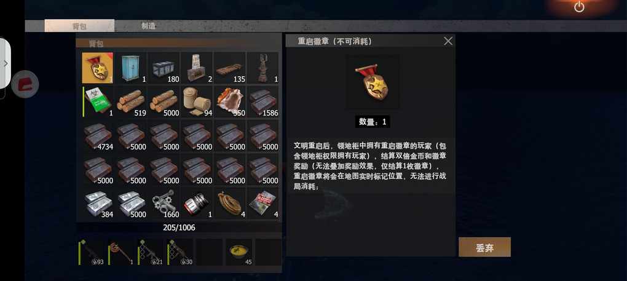Expand the side panel arrow handle
627x281 pixels.
(x=5, y=63)
